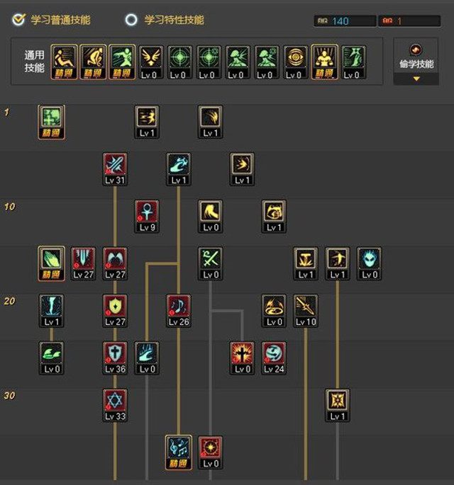Open the 偷学技能 panel button
The height and width of the screenshot is (485, 454).
pyautogui.click(x=416, y=57)
